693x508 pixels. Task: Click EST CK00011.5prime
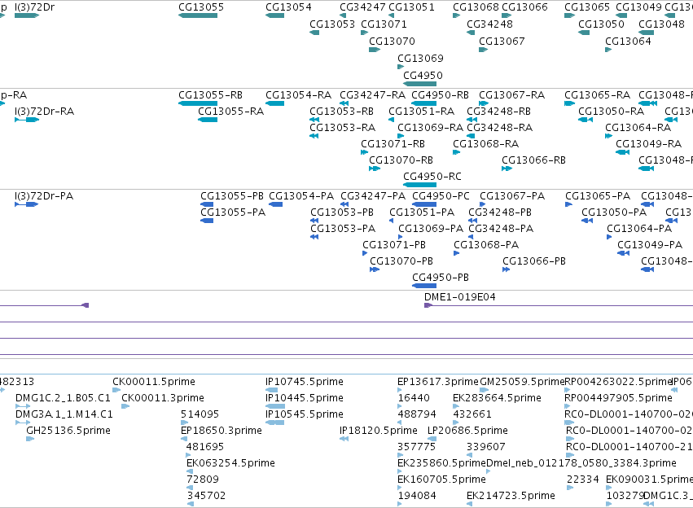(116, 390)
